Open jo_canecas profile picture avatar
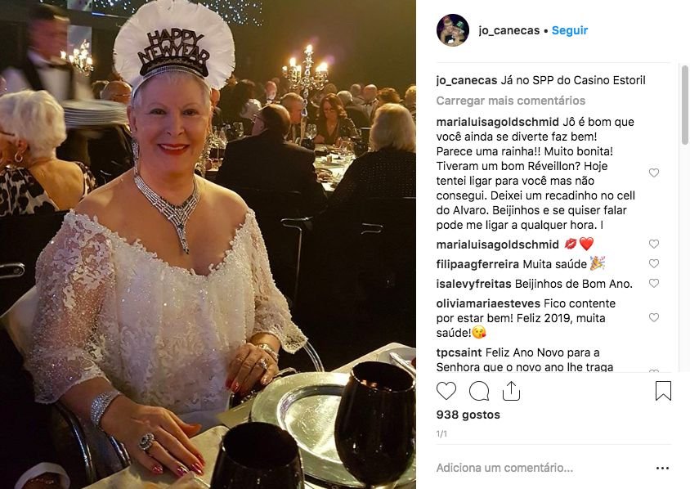 click(x=452, y=30)
